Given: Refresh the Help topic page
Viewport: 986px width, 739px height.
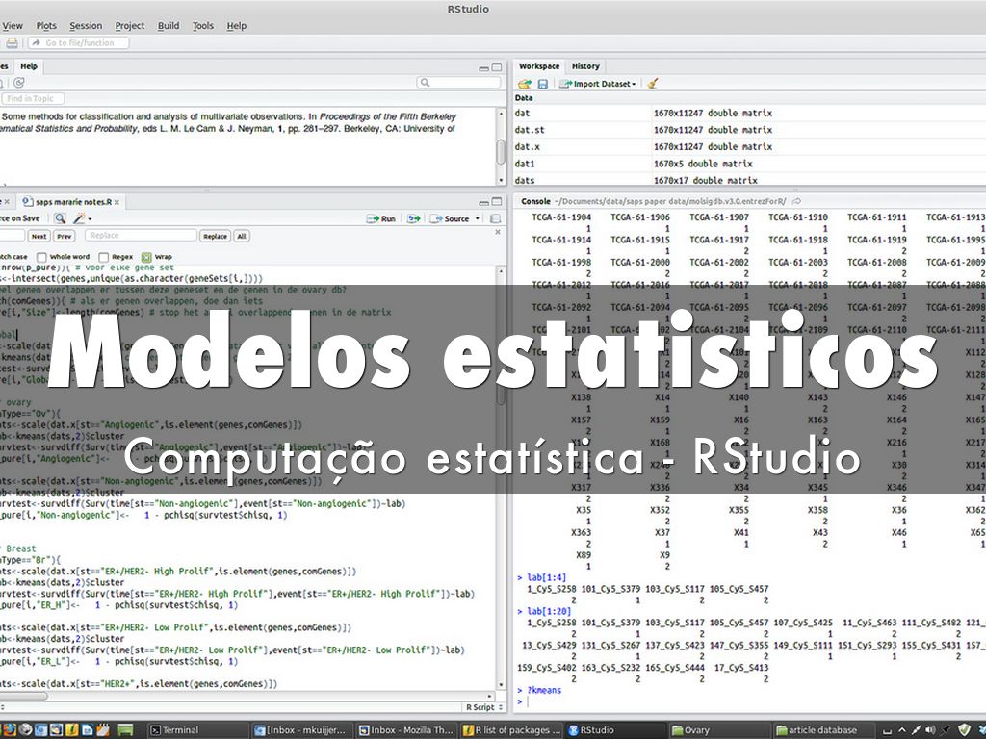Looking at the screenshot, I should (x=18, y=84).
